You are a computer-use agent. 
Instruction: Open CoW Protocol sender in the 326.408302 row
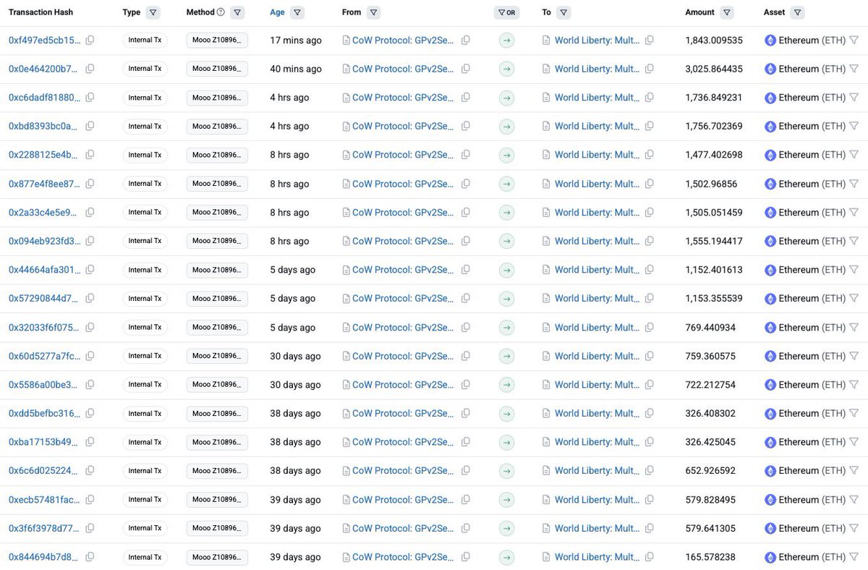click(x=404, y=413)
